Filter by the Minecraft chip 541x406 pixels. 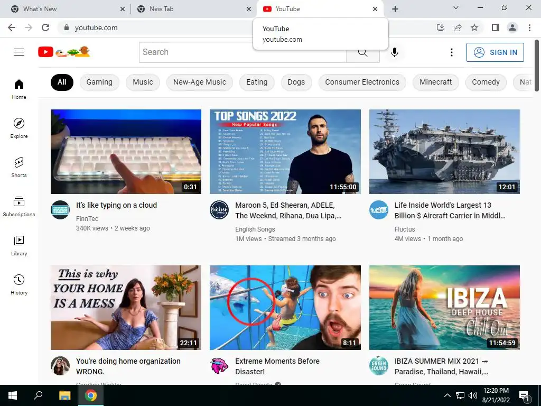click(435, 82)
